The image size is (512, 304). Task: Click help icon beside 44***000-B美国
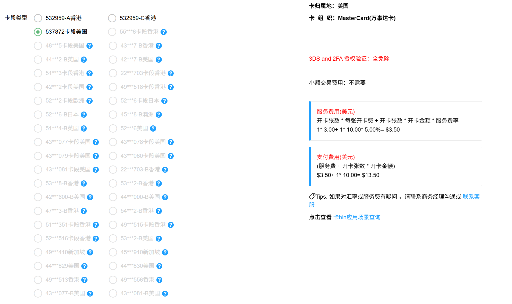tap(165, 197)
